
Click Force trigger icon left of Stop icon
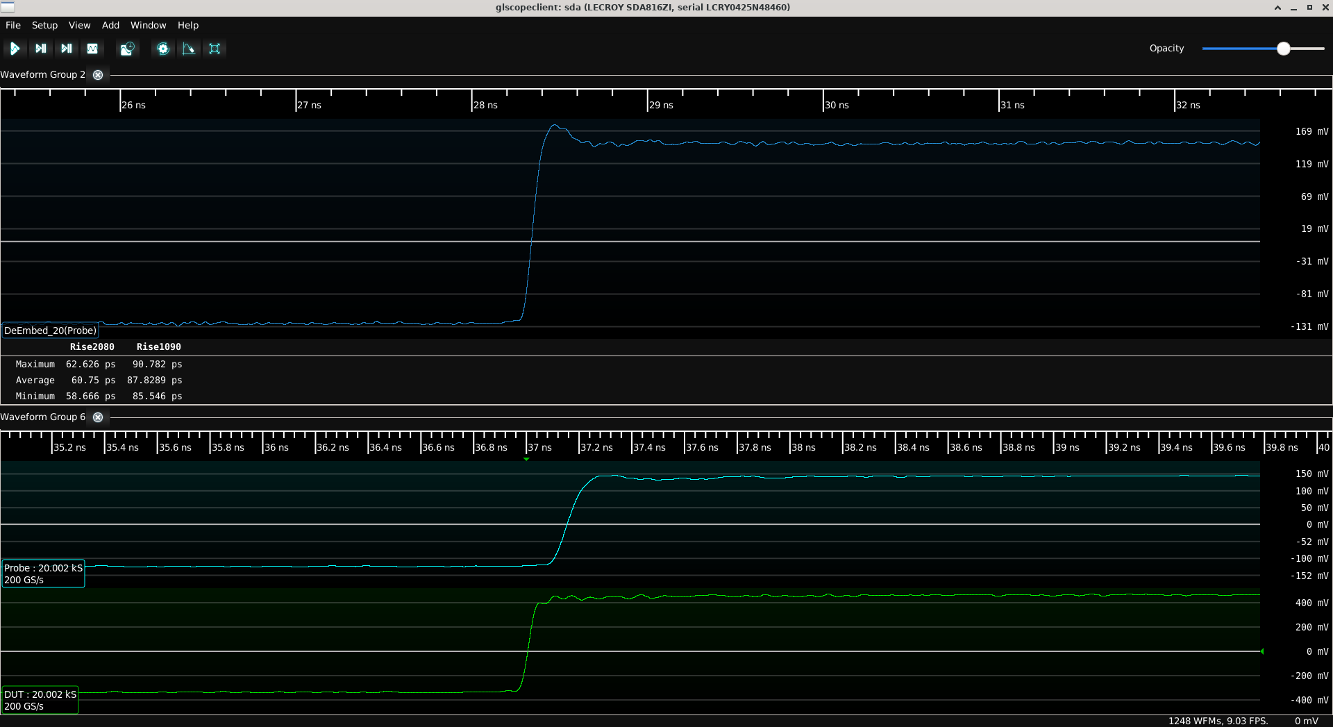(x=67, y=49)
